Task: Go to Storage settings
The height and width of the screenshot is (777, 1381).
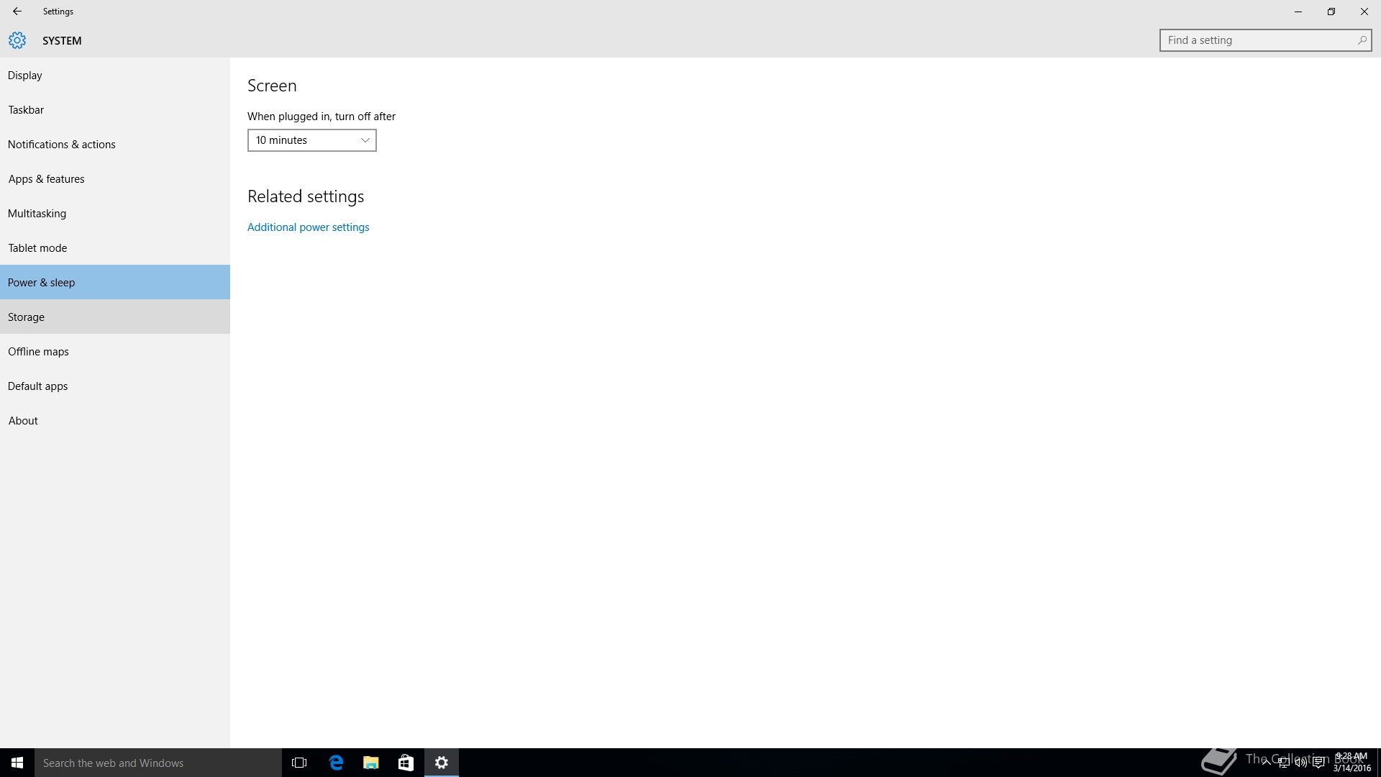Action: click(x=27, y=317)
